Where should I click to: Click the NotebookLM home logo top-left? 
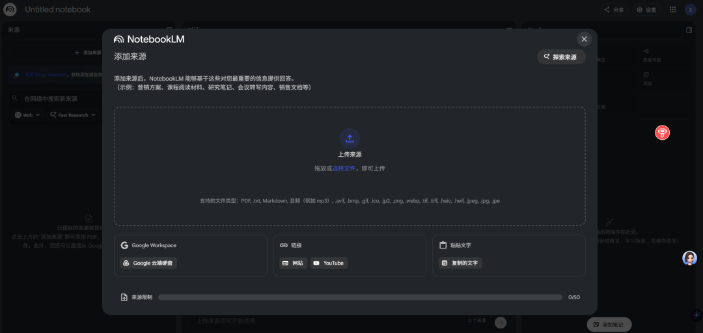pyautogui.click(x=10, y=9)
